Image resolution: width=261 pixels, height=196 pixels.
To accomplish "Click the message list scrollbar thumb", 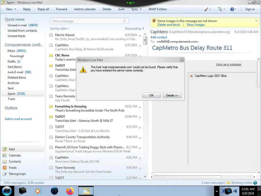I will click(x=145, y=40).
